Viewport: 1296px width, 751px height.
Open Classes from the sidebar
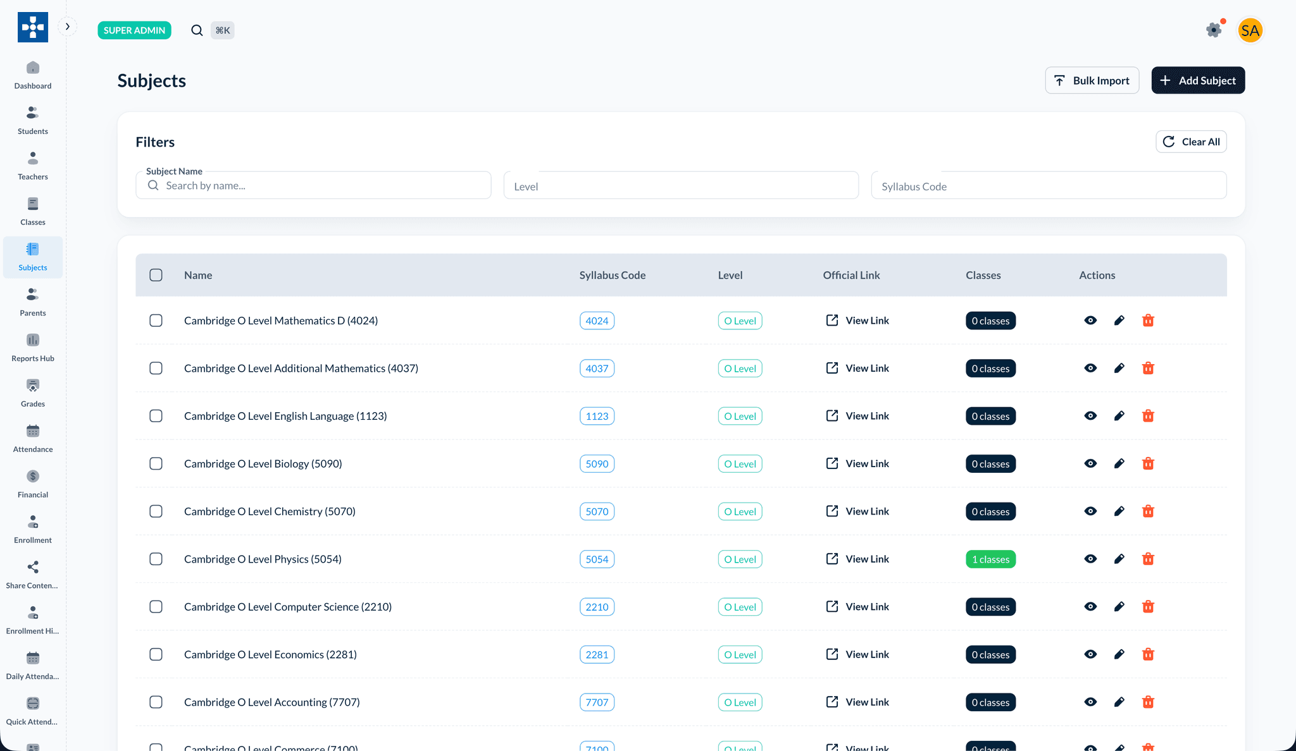point(33,212)
